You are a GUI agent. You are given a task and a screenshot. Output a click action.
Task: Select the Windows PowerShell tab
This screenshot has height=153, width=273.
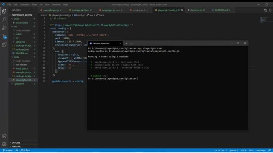click(x=105, y=43)
